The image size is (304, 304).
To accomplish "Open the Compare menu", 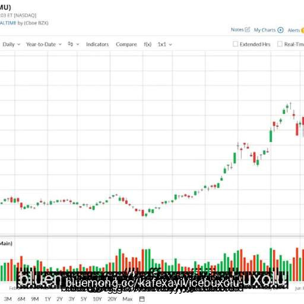I will (x=126, y=45).
